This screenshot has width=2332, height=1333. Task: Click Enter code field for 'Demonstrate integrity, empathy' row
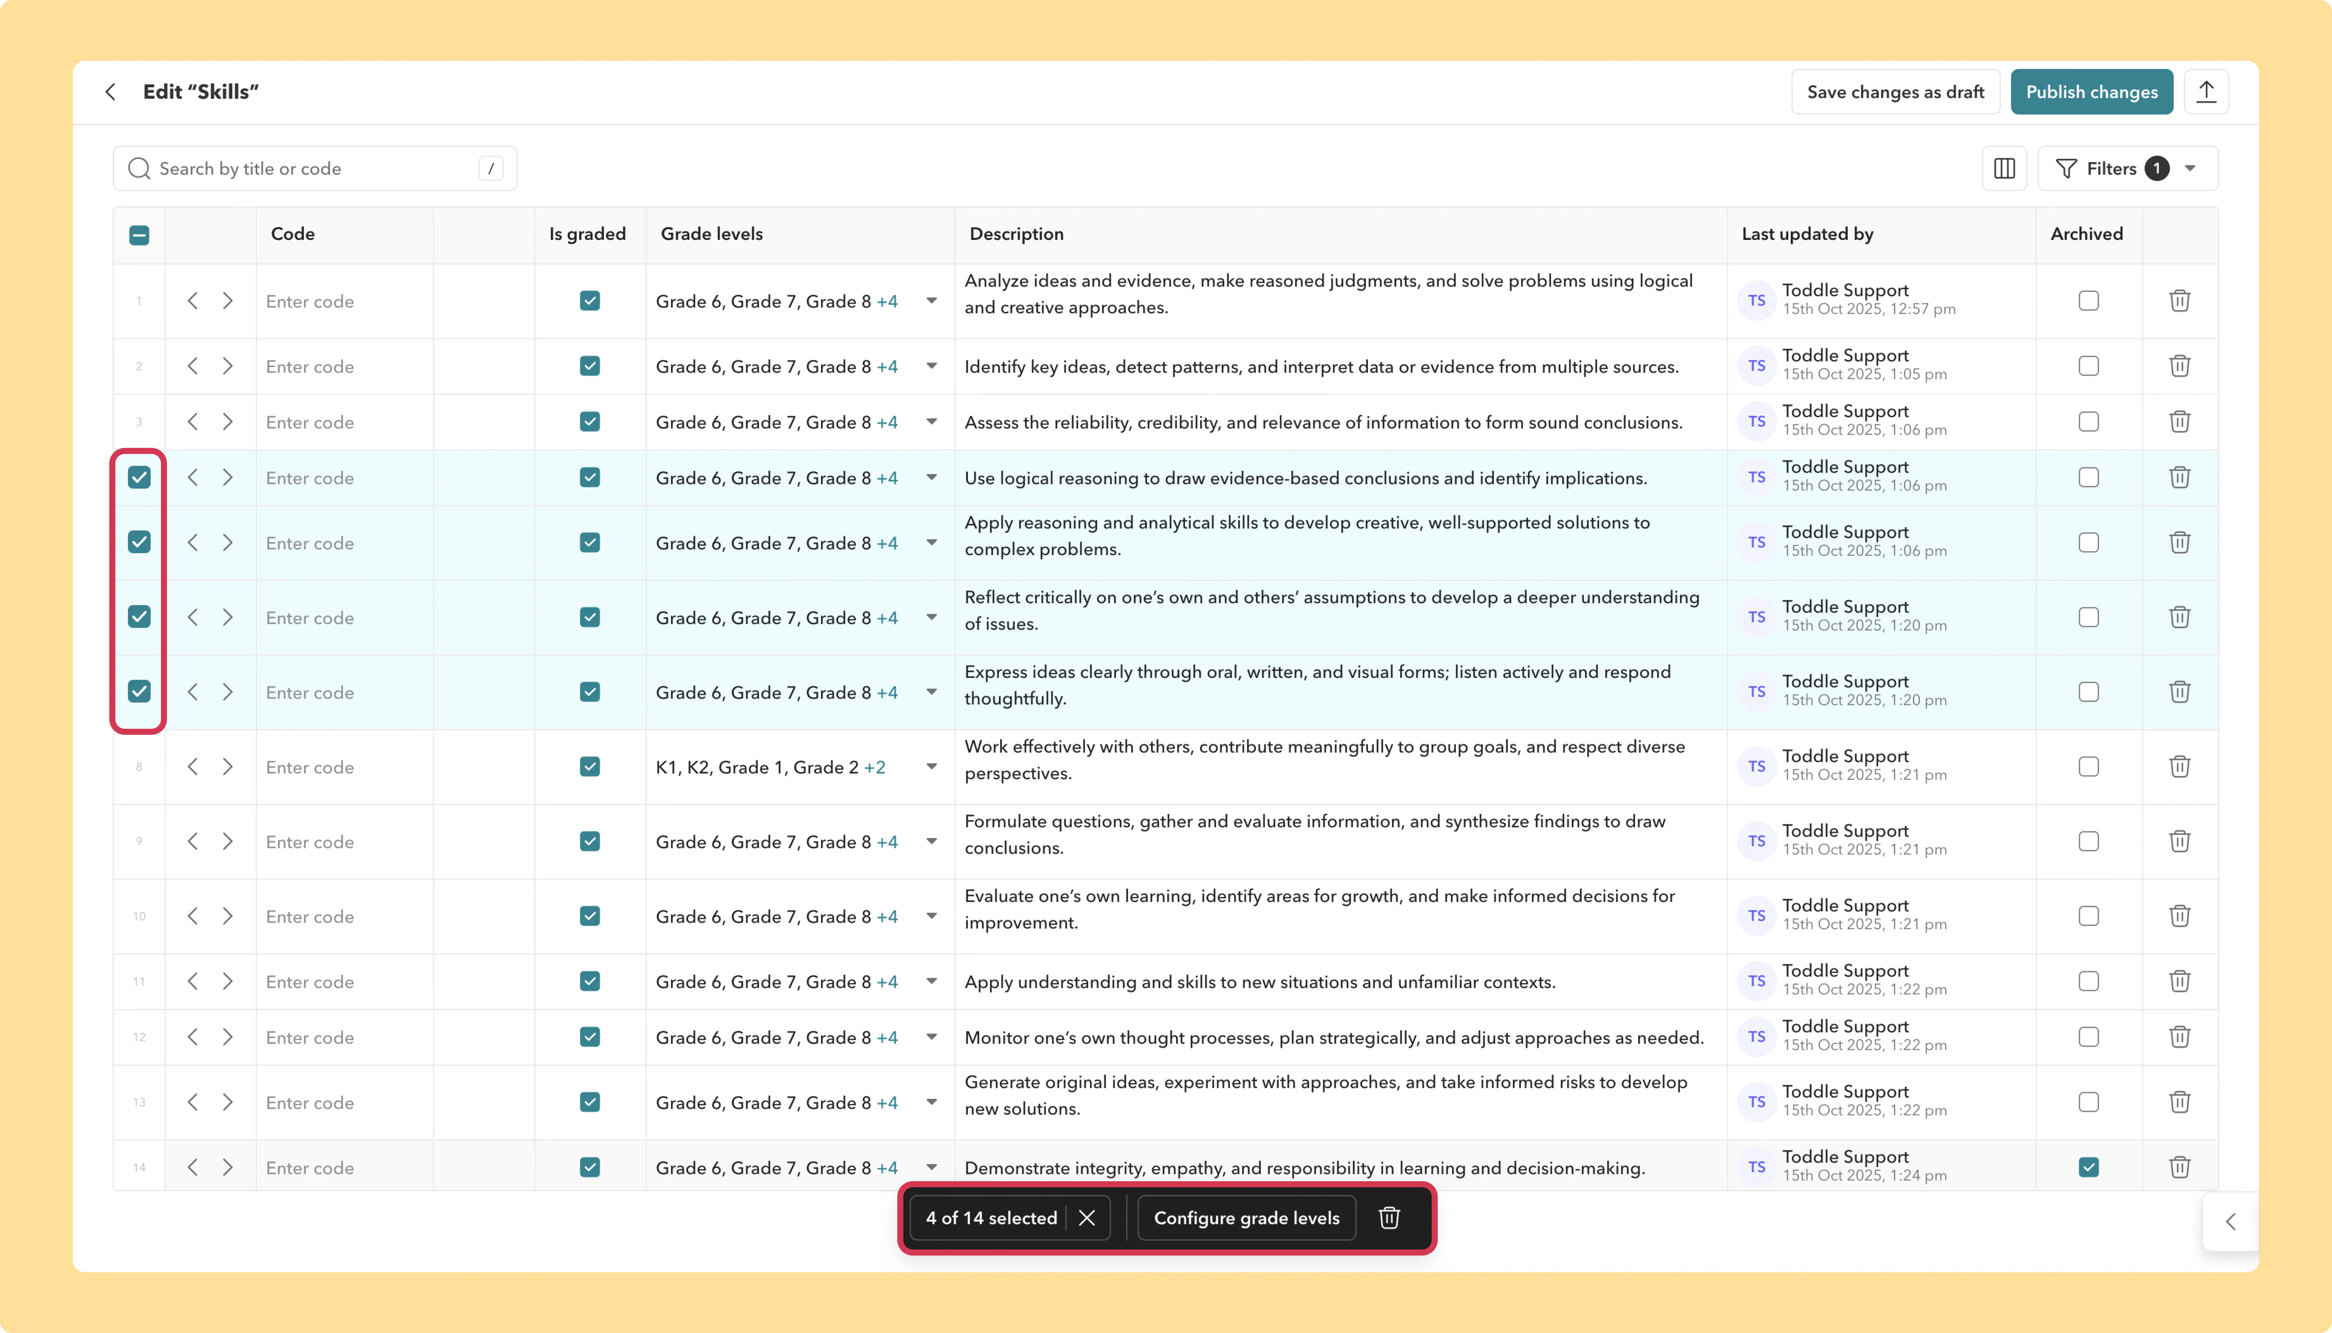coord(345,1167)
